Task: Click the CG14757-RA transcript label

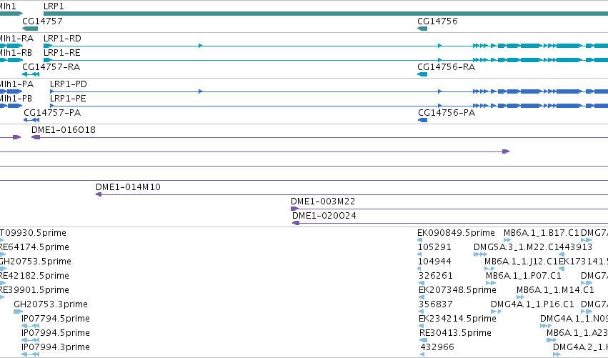Action: pos(51,67)
